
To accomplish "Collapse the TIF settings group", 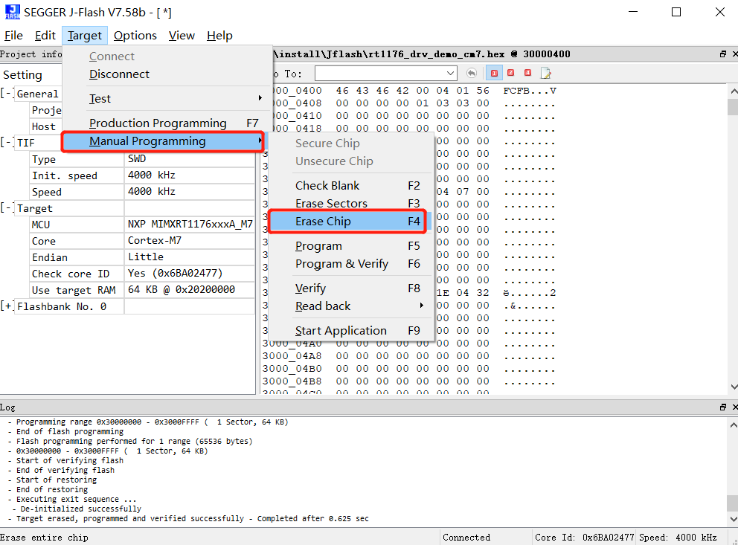I will (x=7, y=143).
